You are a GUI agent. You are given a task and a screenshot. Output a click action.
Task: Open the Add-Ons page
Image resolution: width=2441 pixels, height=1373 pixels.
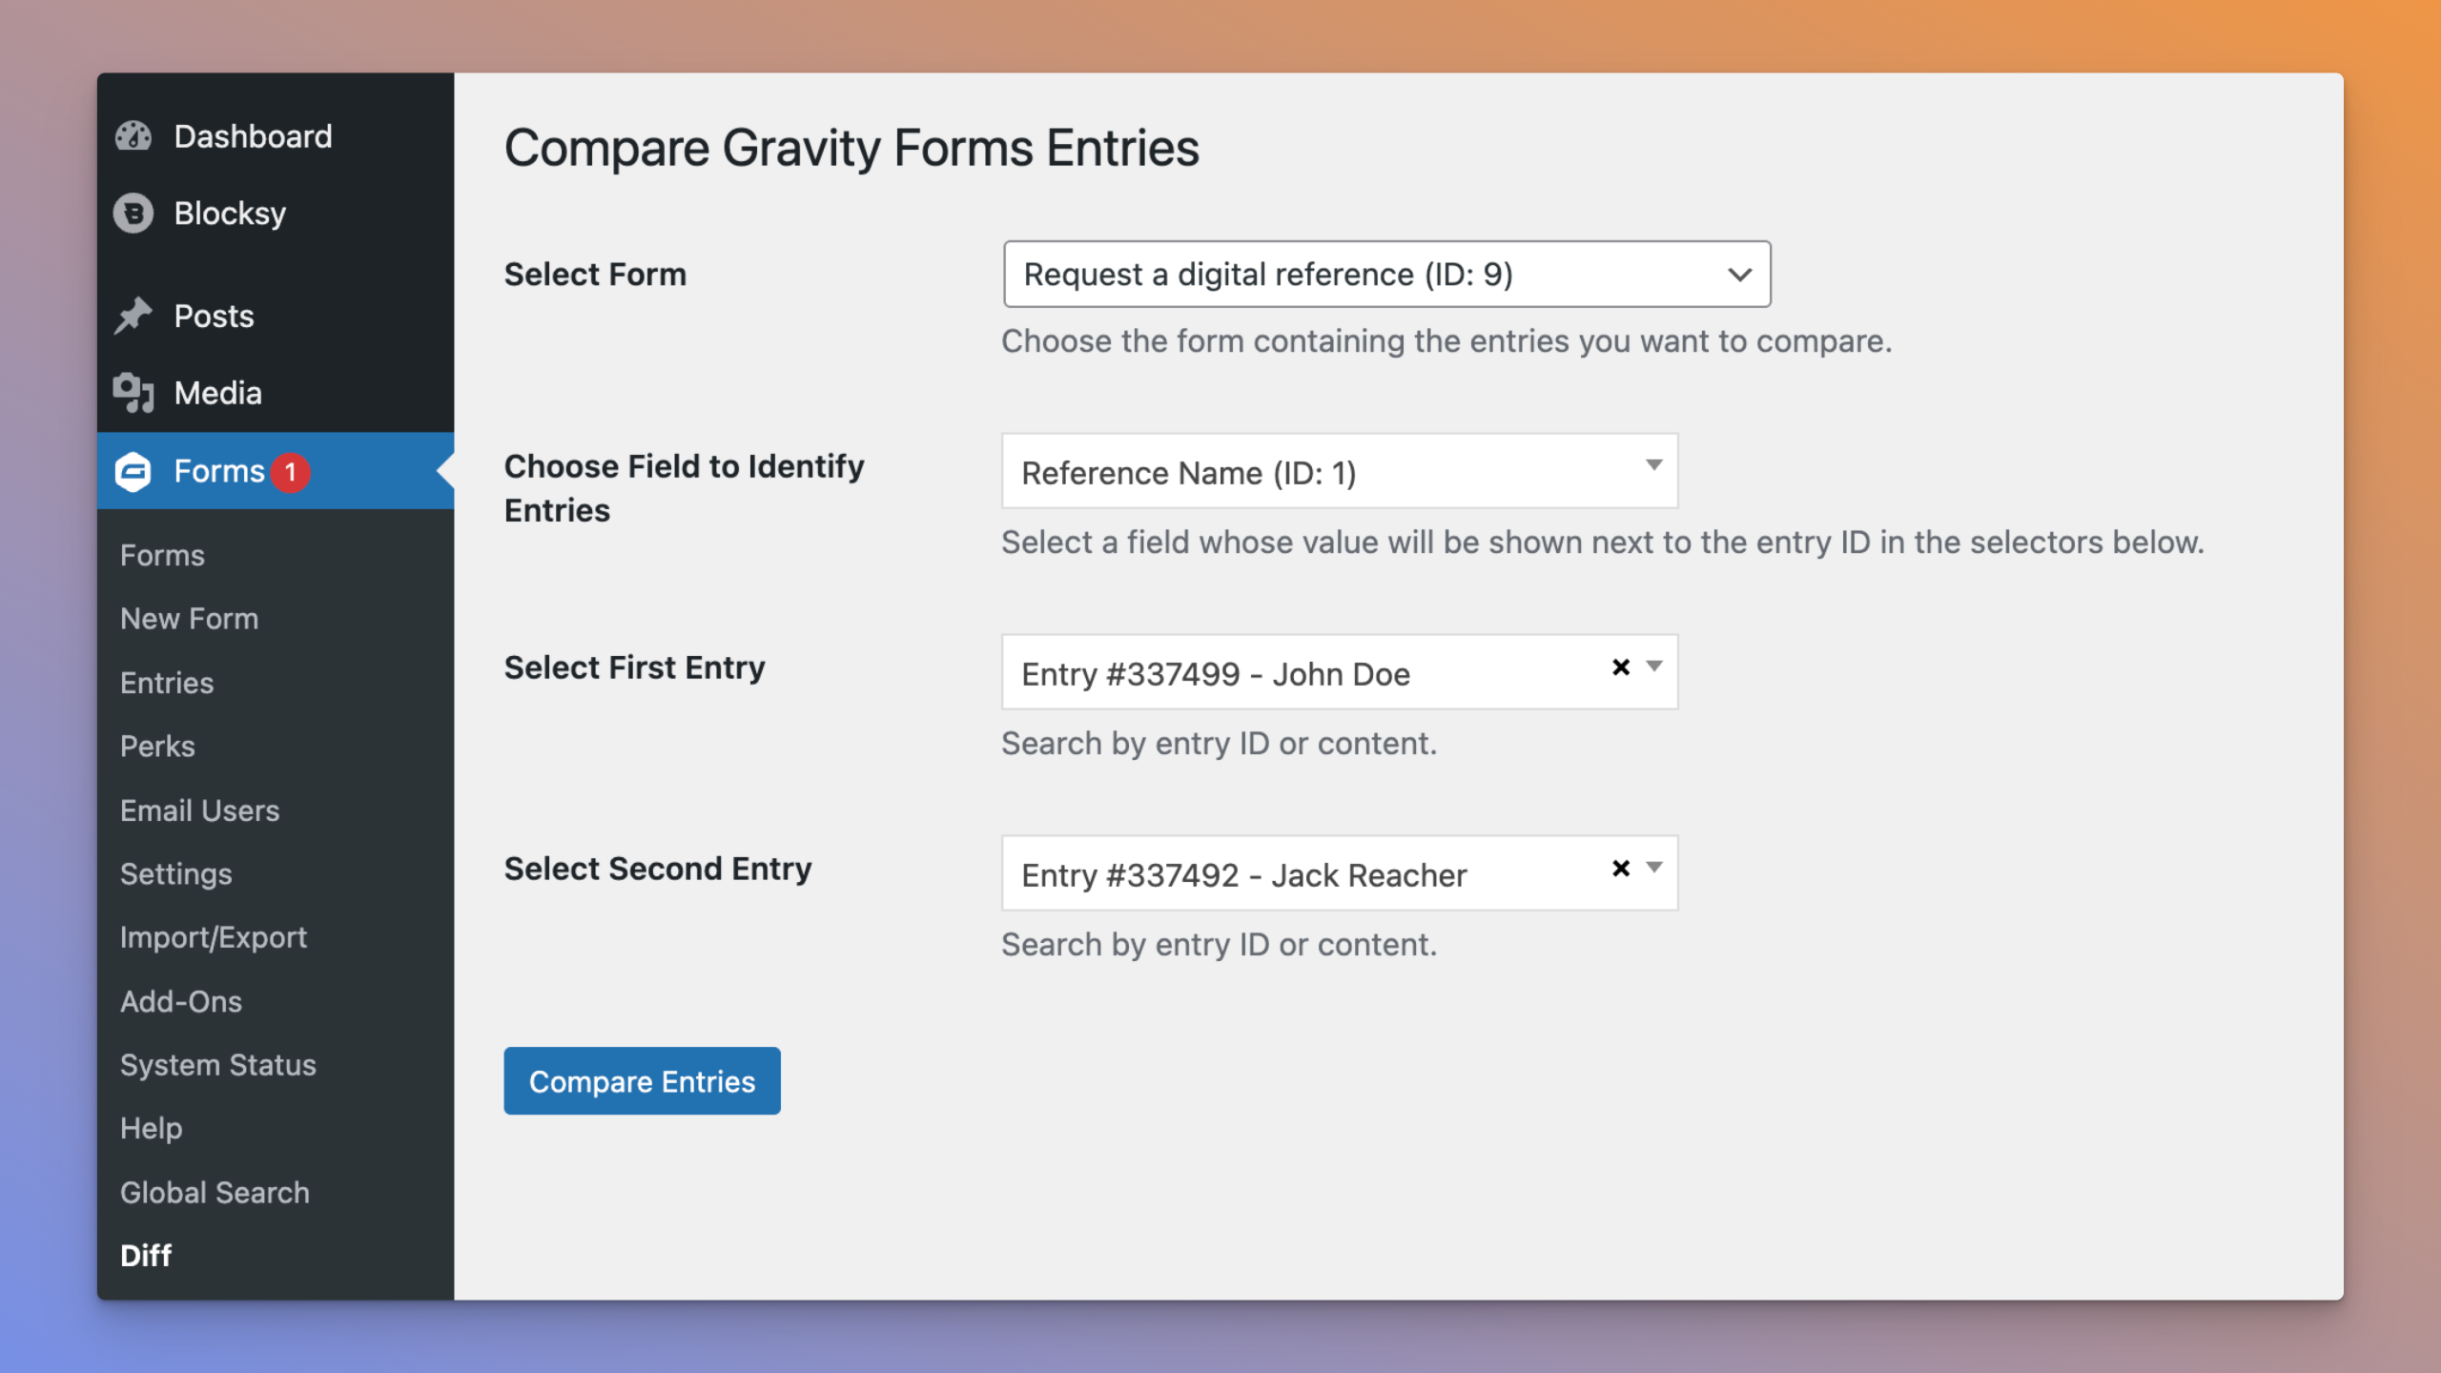(181, 1002)
